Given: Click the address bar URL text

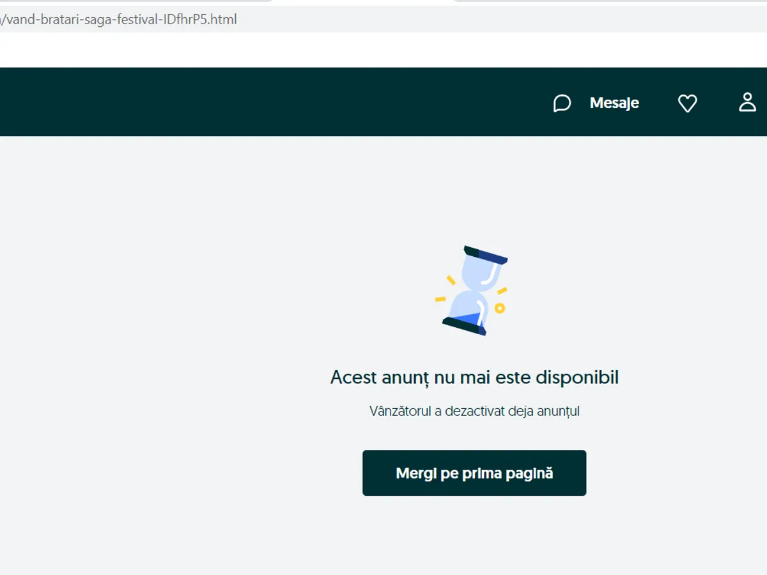Looking at the screenshot, I should point(118,19).
